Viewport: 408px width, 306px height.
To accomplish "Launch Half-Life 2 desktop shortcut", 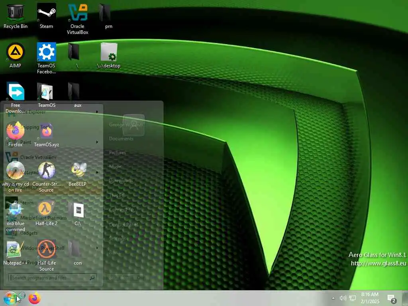I will [x=46, y=213].
